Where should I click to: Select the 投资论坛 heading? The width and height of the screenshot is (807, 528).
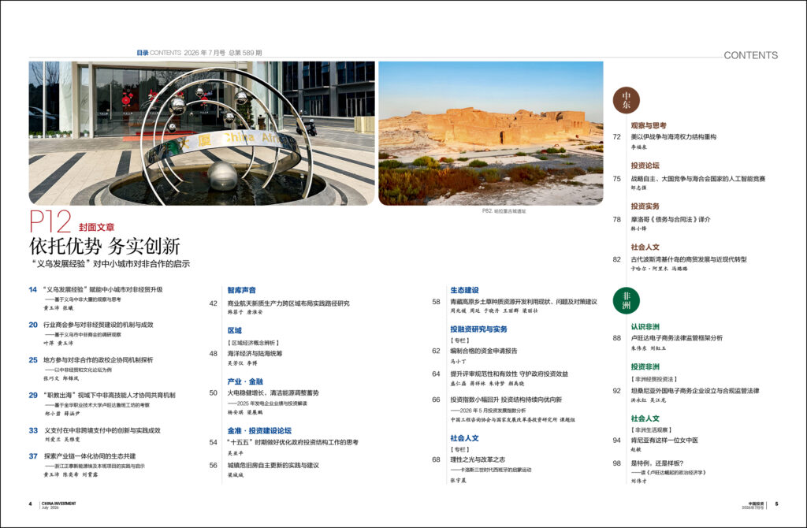coord(645,165)
